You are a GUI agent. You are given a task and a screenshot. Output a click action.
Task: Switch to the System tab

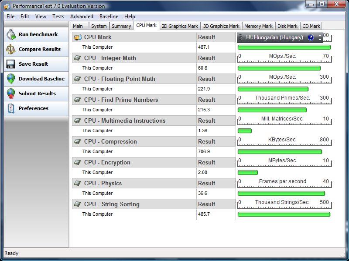99,26
